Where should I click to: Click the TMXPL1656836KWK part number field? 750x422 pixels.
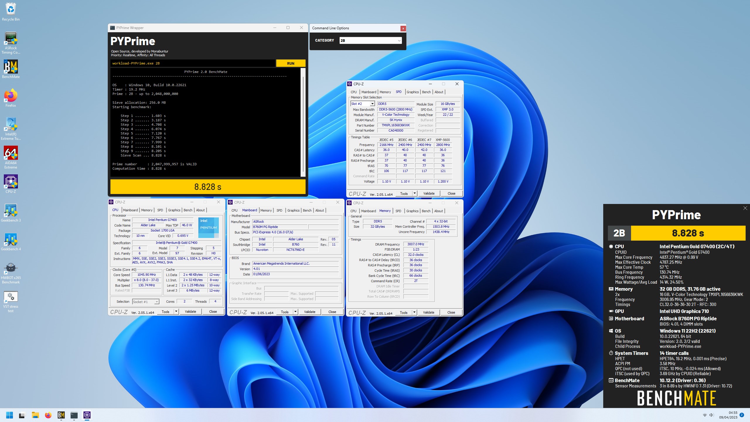click(x=396, y=125)
